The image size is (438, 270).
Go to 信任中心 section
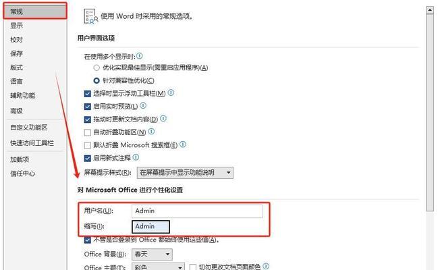[23, 173]
